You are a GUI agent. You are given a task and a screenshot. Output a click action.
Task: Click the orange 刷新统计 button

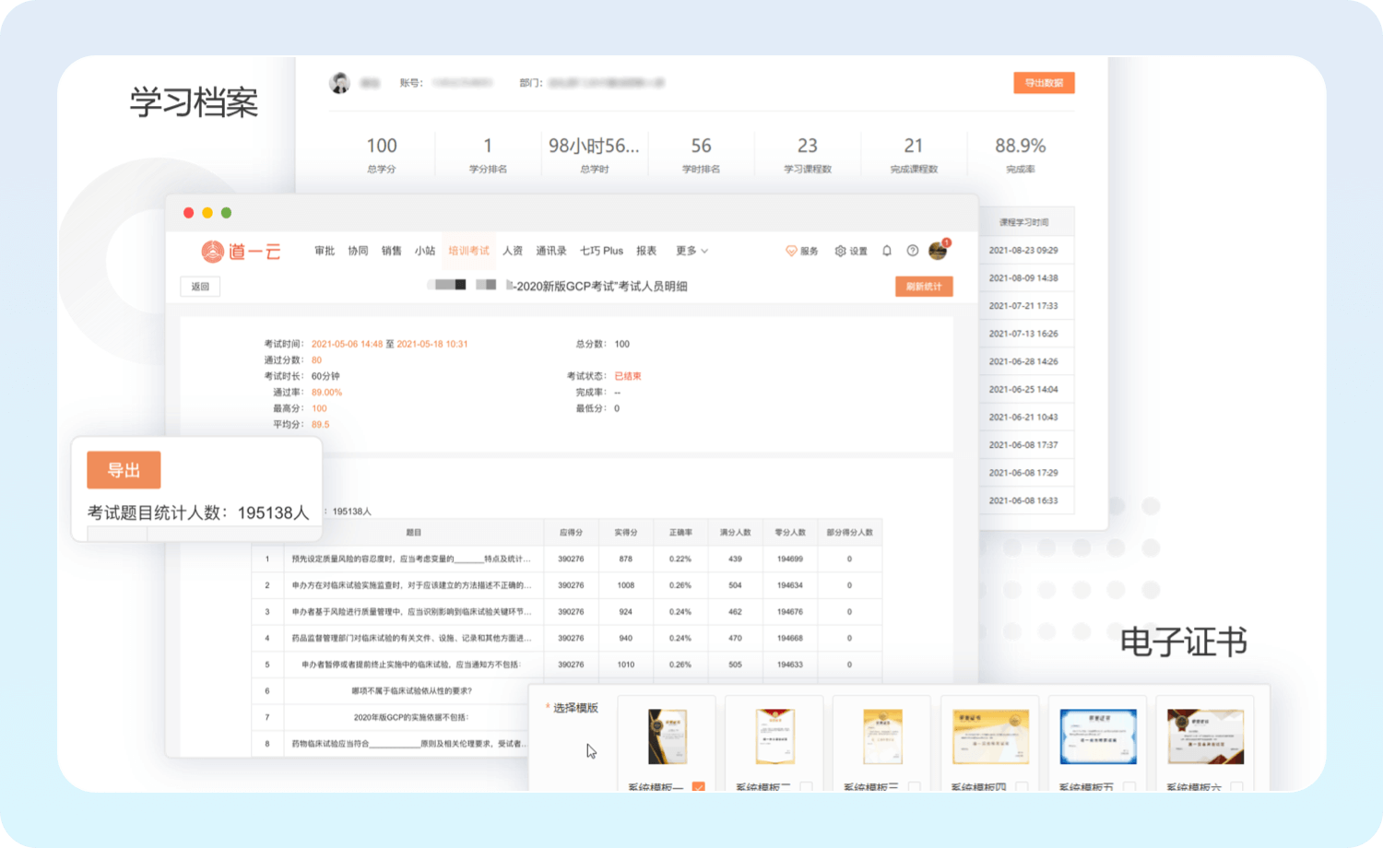point(923,287)
